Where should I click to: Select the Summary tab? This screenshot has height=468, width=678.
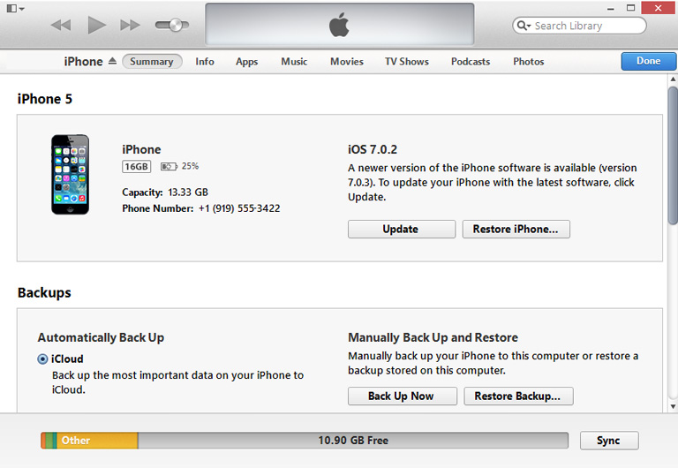[152, 62]
